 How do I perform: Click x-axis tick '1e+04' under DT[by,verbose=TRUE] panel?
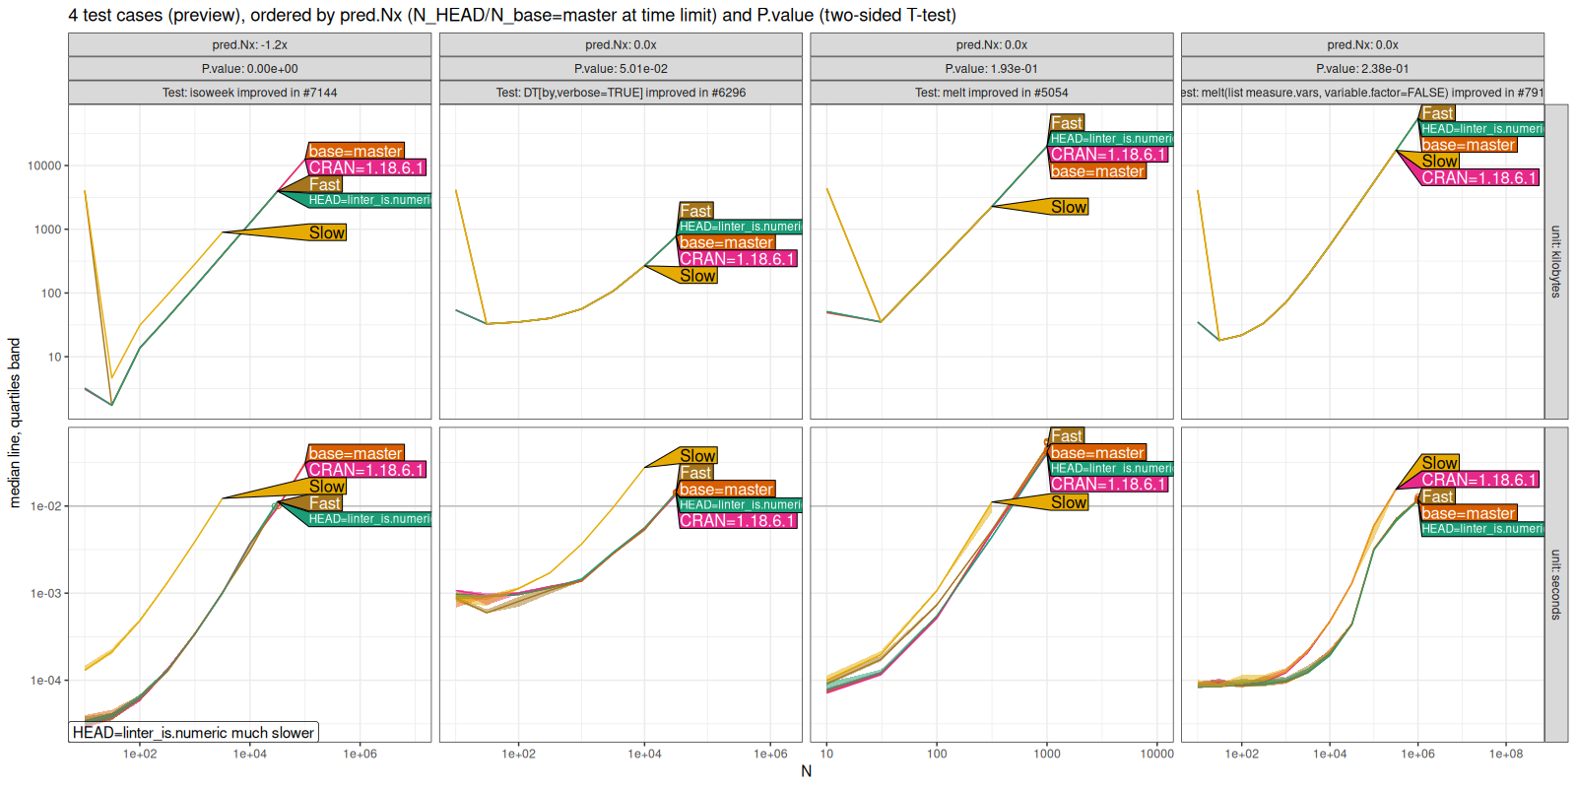coord(644,755)
